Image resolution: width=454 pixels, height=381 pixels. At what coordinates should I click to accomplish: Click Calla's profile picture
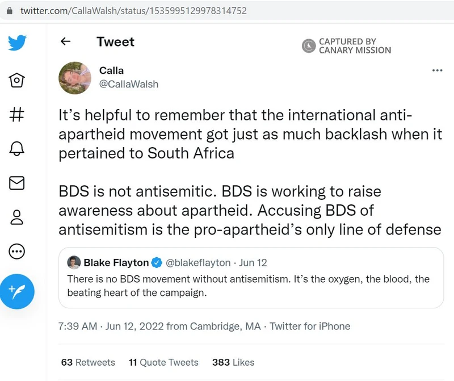tap(75, 77)
